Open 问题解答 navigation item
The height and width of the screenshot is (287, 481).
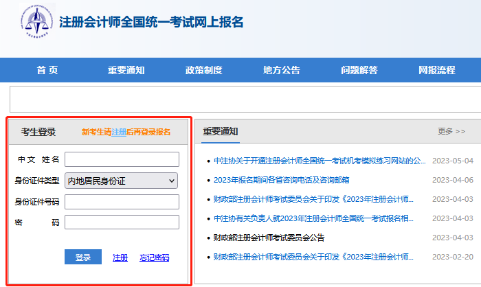pos(359,70)
